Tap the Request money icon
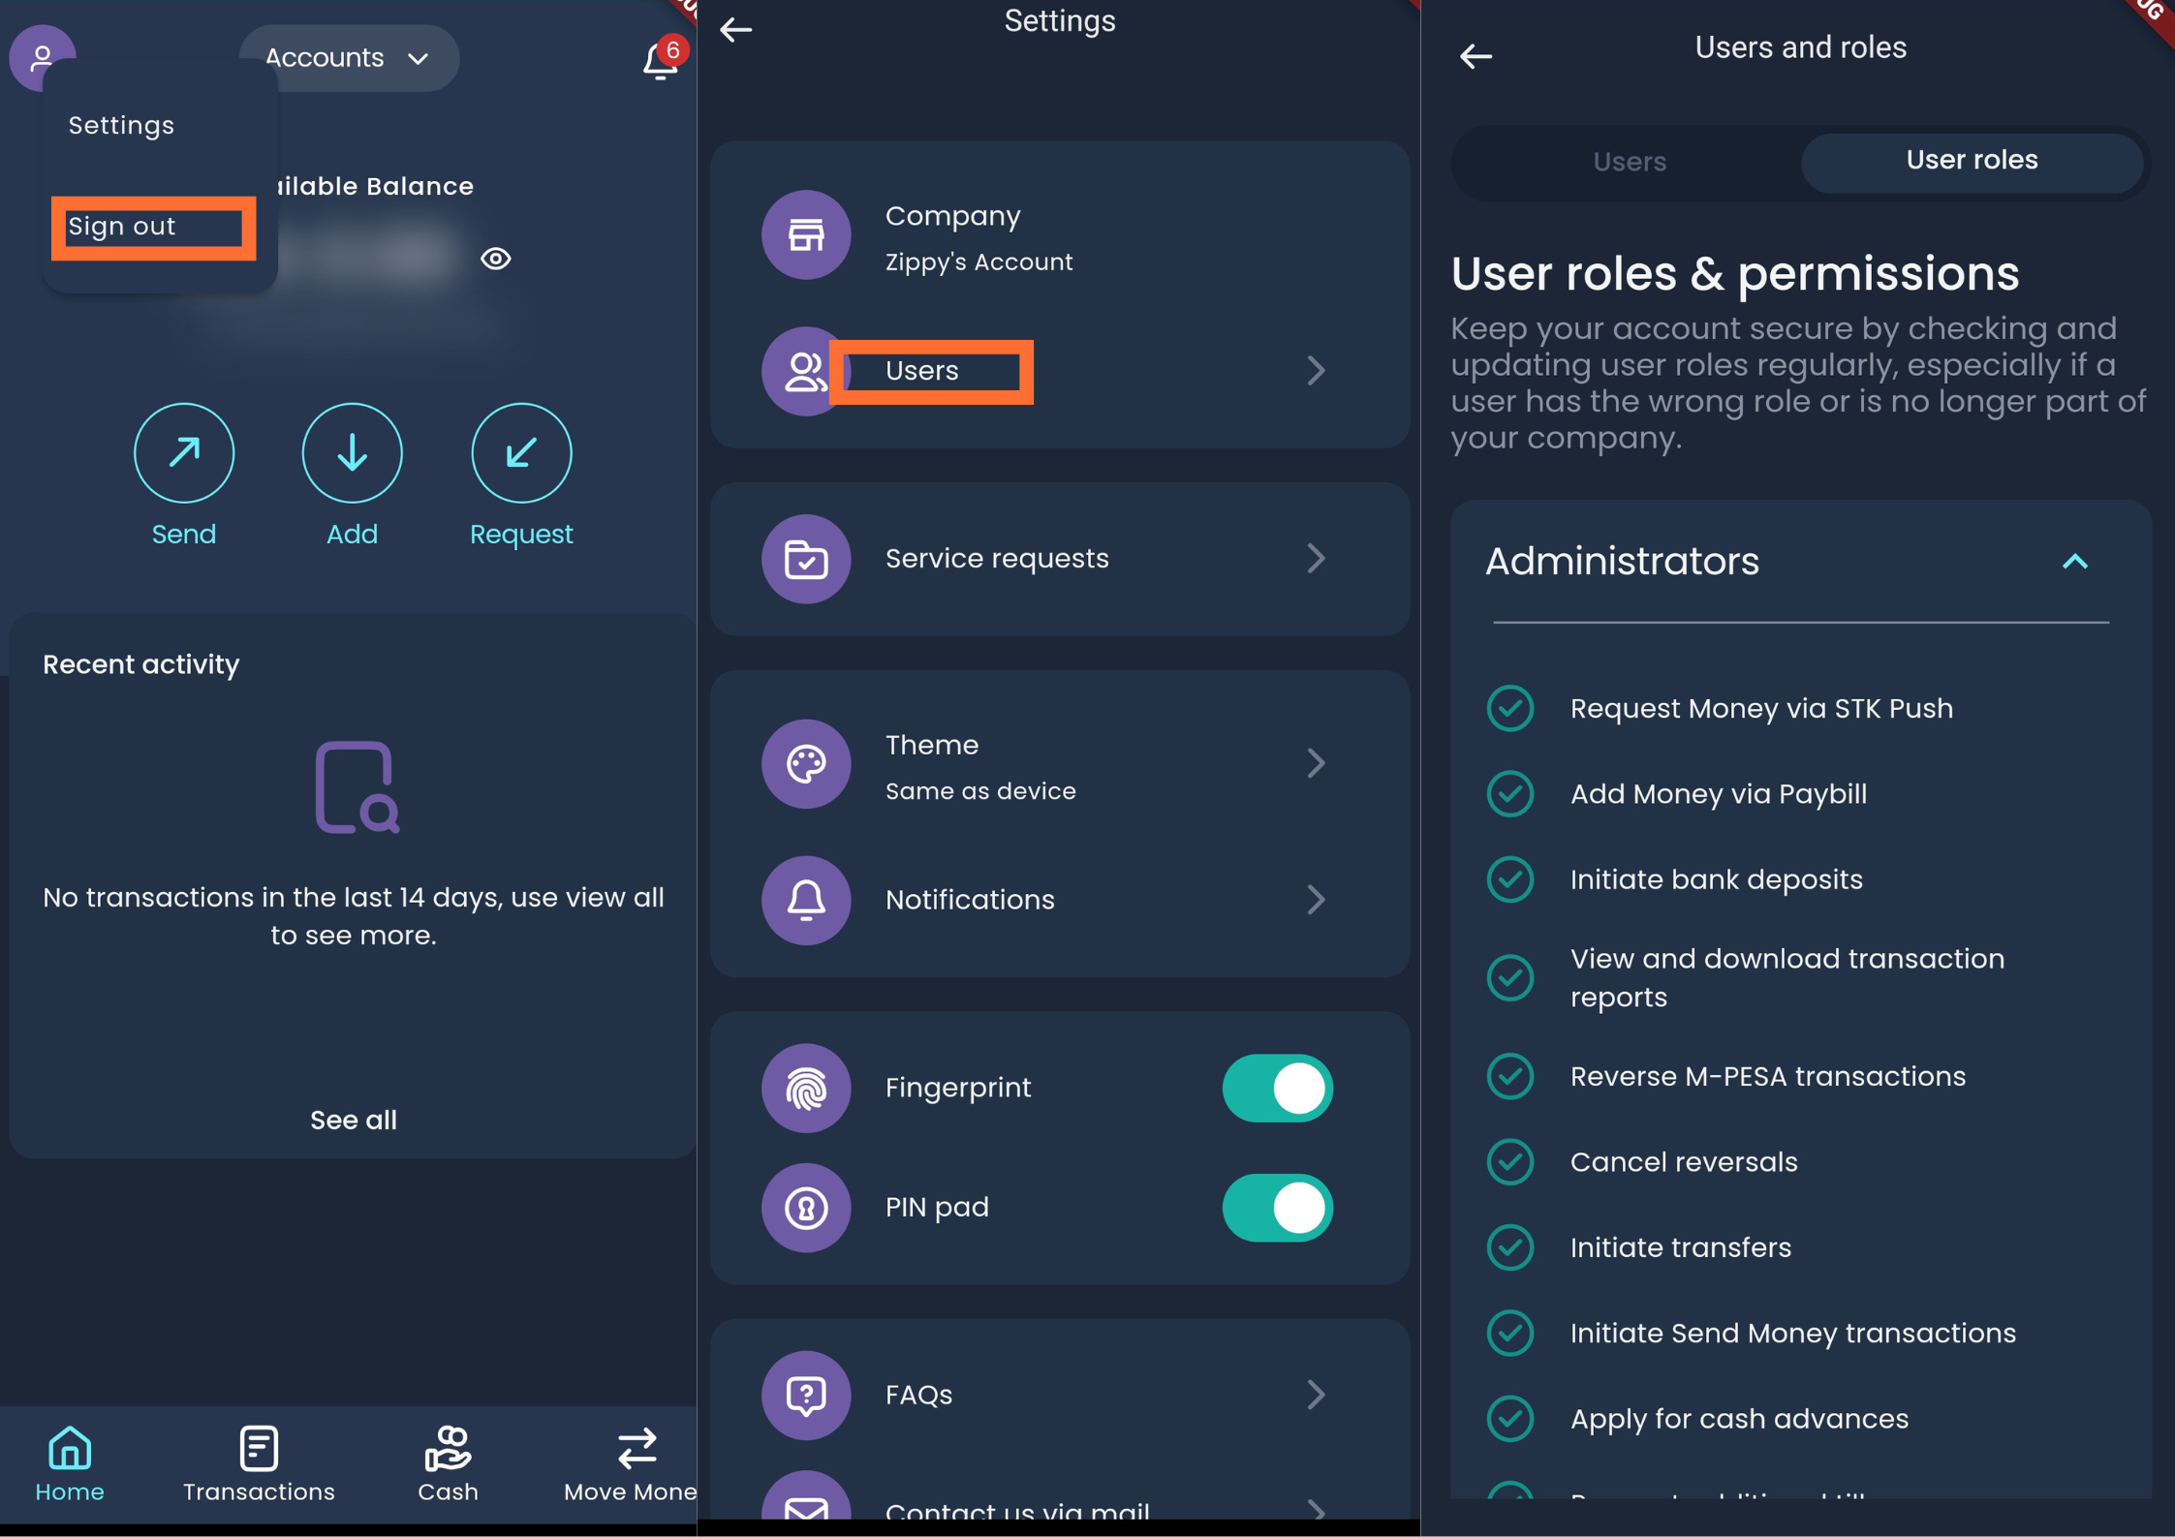 pyautogui.click(x=521, y=452)
